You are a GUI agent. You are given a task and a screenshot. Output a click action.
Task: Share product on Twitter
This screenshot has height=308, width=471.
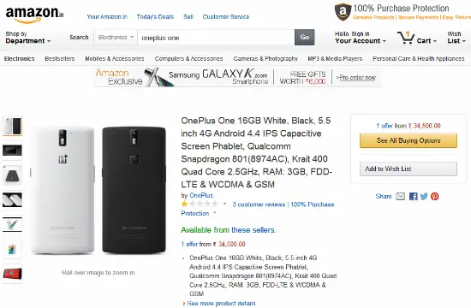coord(424,196)
